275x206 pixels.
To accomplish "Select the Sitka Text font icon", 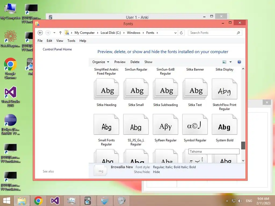I will [x=195, y=89].
